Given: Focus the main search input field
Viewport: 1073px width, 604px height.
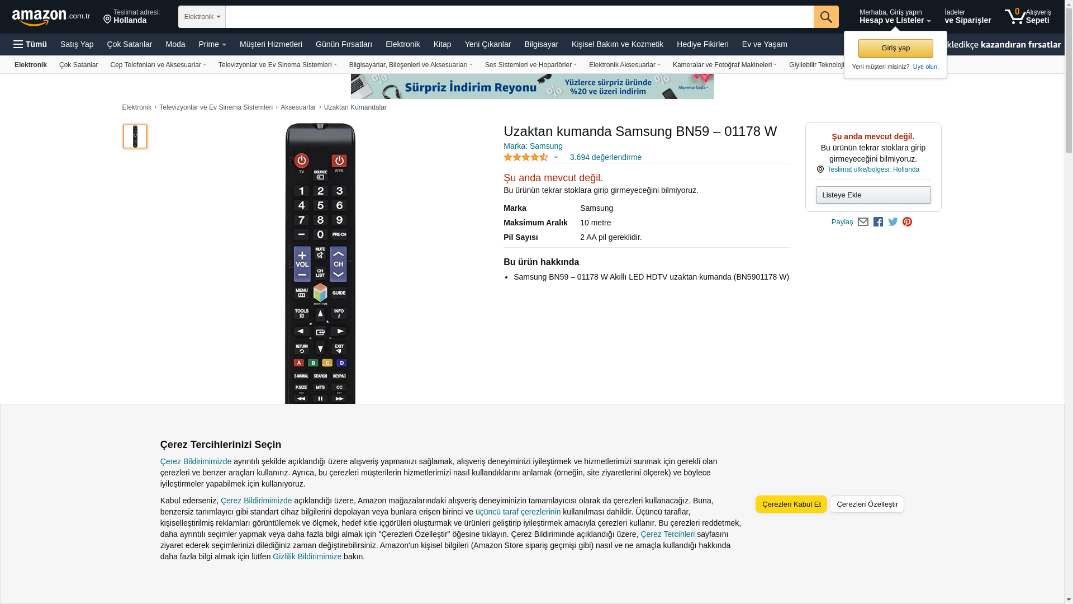Looking at the screenshot, I should (x=519, y=17).
